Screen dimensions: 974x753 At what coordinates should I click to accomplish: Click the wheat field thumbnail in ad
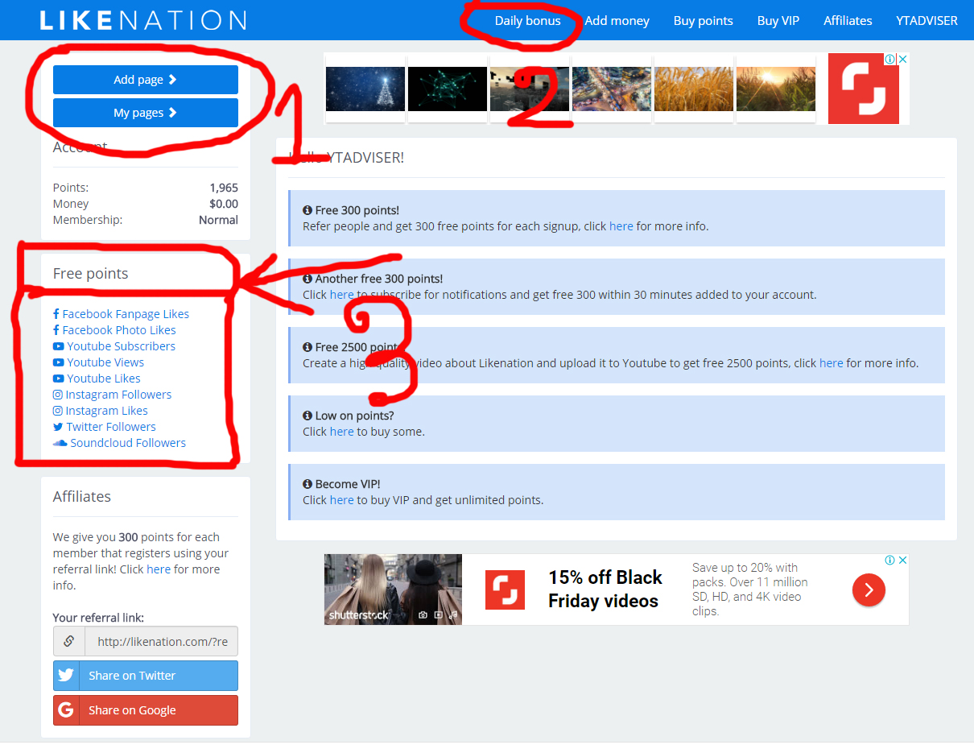pos(694,89)
